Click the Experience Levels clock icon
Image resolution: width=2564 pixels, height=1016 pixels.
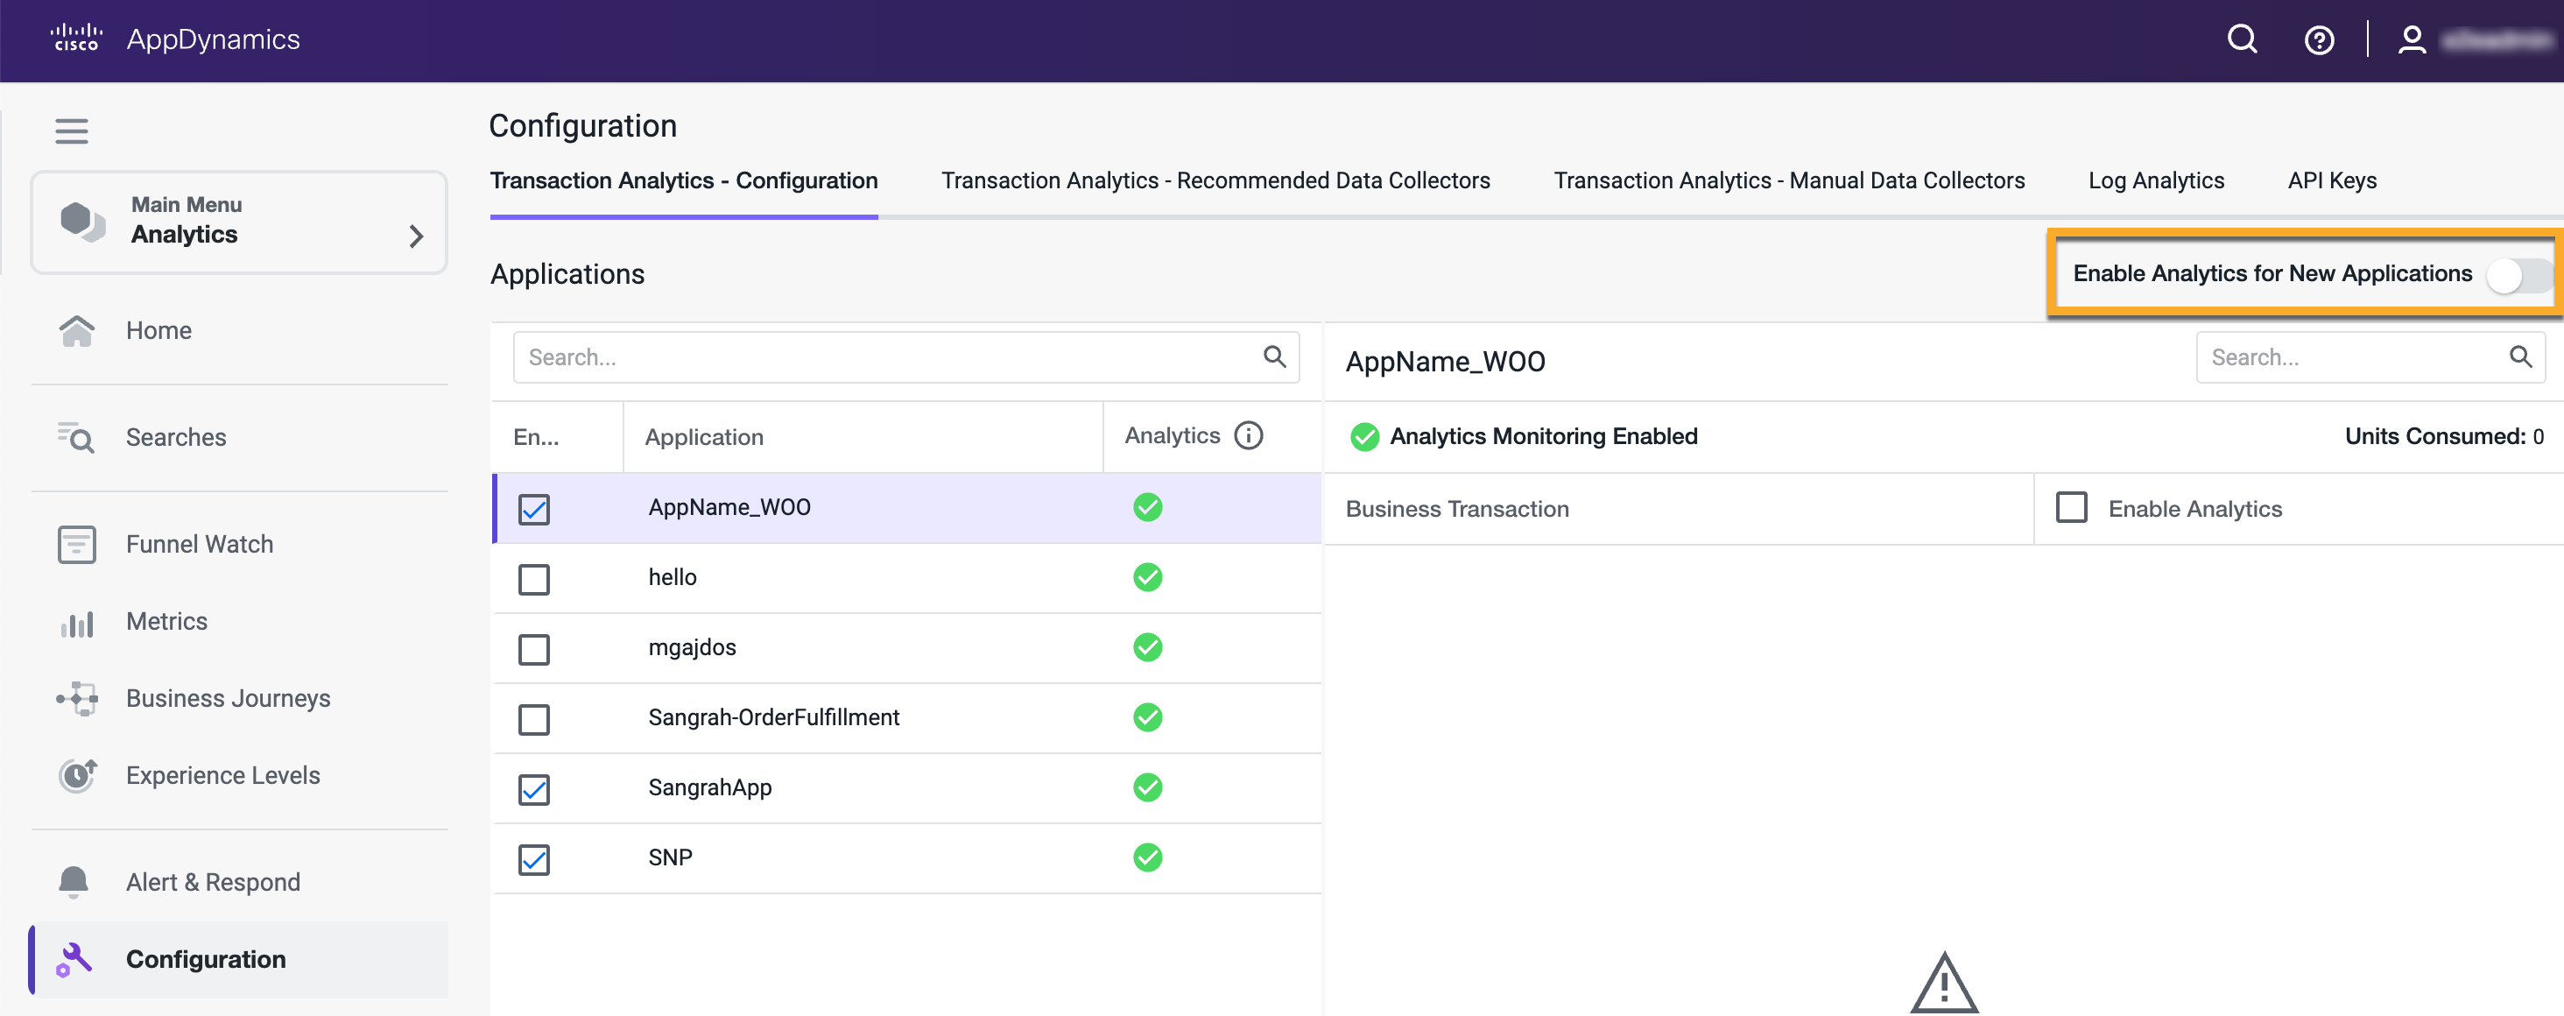click(x=77, y=775)
